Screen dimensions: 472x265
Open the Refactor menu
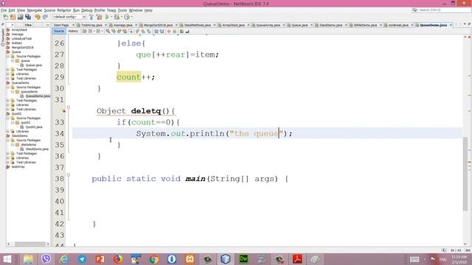point(64,10)
